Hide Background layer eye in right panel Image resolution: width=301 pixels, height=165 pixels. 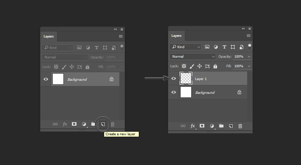pos(174,92)
